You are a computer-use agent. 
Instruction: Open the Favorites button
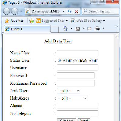(x=14, y=21)
